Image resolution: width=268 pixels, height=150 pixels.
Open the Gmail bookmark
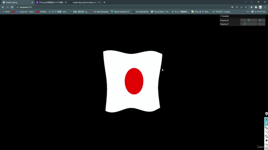[5, 12]
